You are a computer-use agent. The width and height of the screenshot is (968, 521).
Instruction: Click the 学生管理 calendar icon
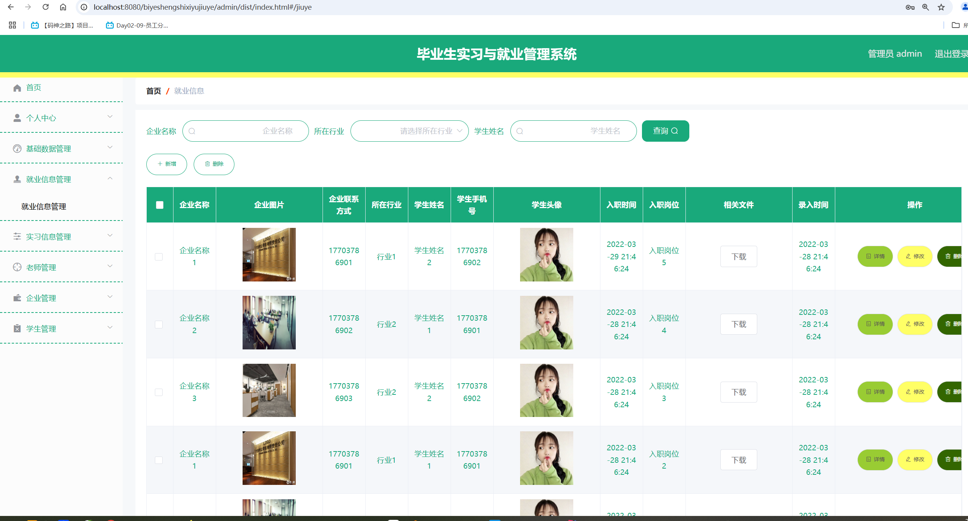click(17, 328)
